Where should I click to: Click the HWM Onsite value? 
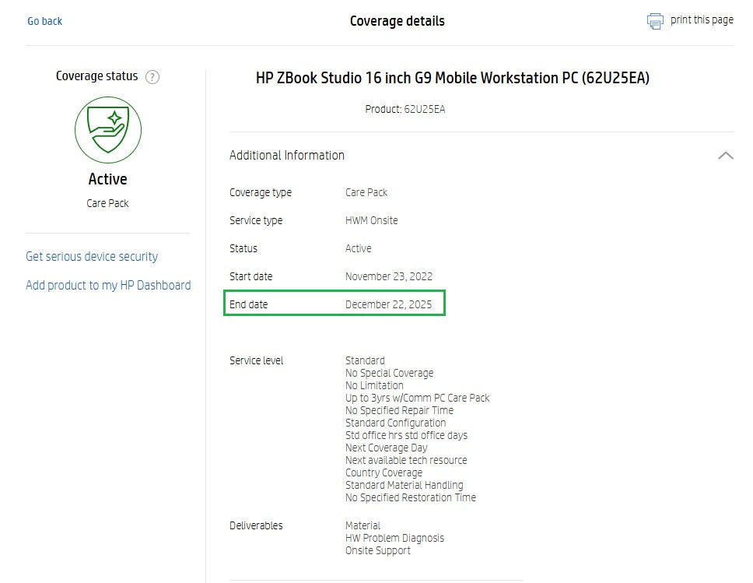[x=371, y=220]
